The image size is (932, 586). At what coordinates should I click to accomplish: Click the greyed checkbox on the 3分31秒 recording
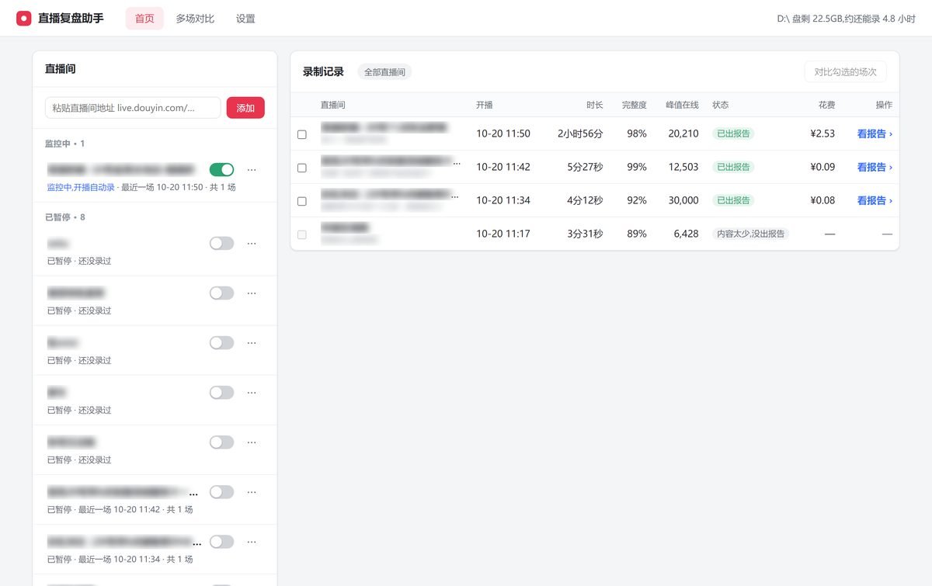(x=302, y=234)
